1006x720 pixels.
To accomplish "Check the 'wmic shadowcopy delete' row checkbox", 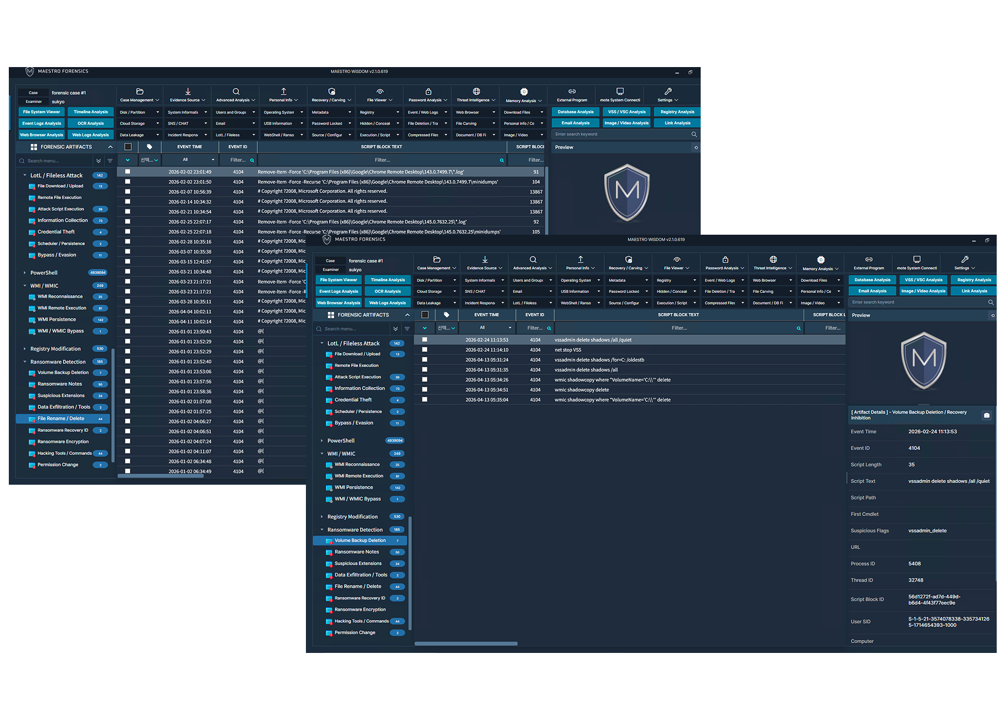I will coord(425,389).
